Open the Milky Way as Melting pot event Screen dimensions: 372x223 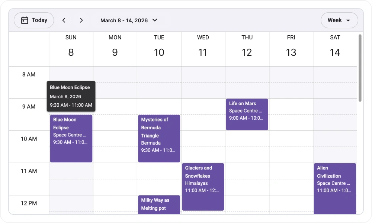(x=159, y=204)
